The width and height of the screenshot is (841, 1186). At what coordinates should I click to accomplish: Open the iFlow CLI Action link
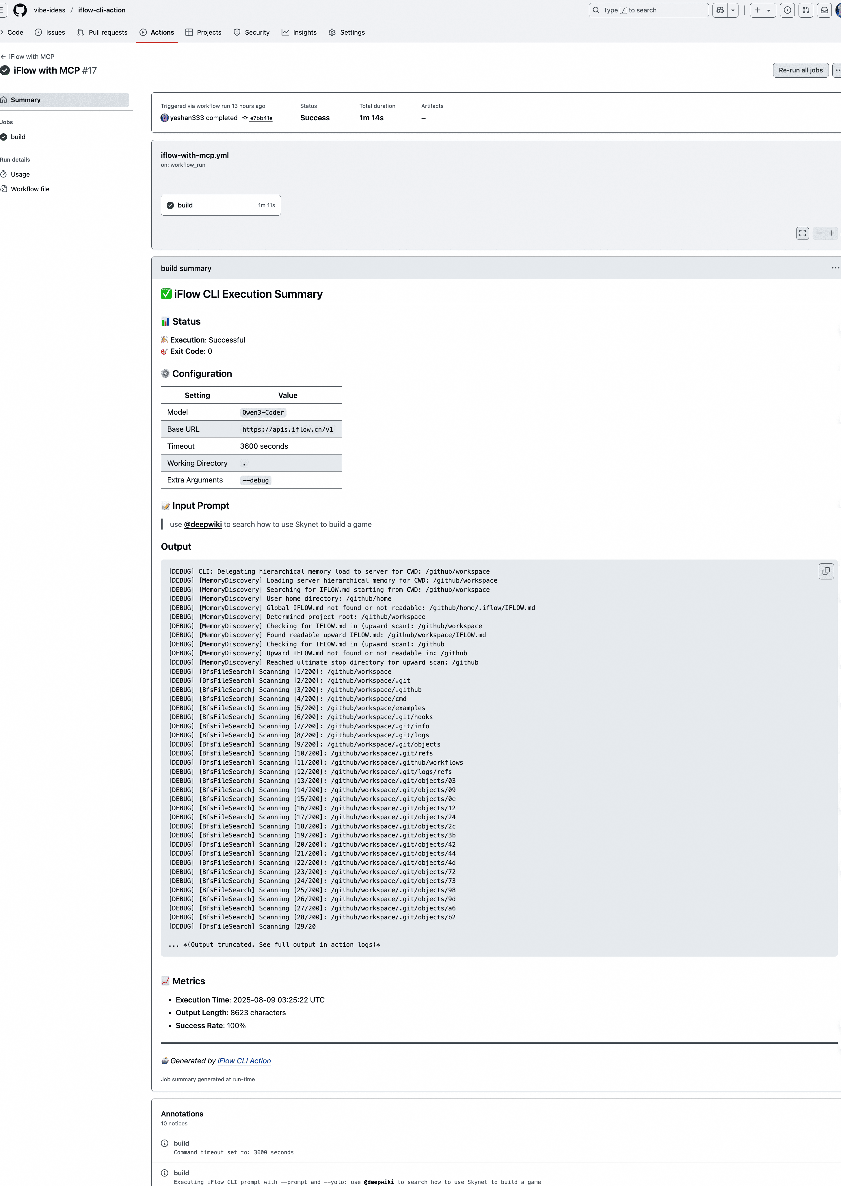pos(244,1061)
